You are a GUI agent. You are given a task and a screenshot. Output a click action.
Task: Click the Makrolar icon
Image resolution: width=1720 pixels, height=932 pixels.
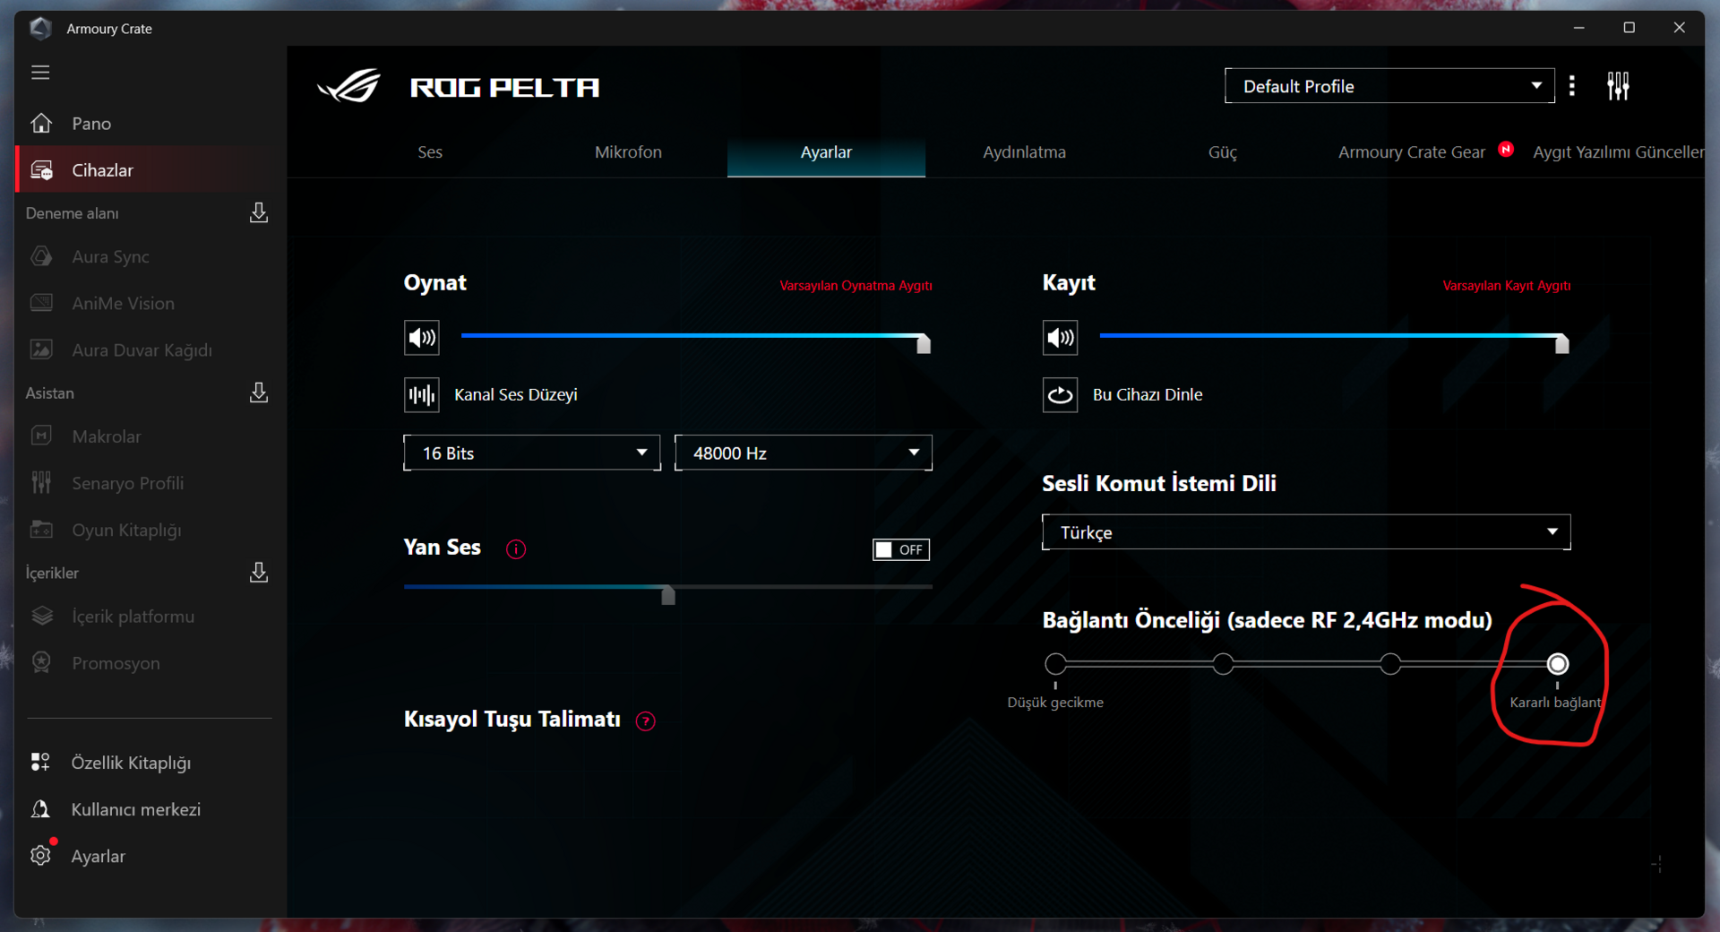click(x=41, y=436)
